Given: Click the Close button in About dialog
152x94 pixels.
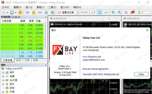Looking at the screenshot, I should 141,74.
